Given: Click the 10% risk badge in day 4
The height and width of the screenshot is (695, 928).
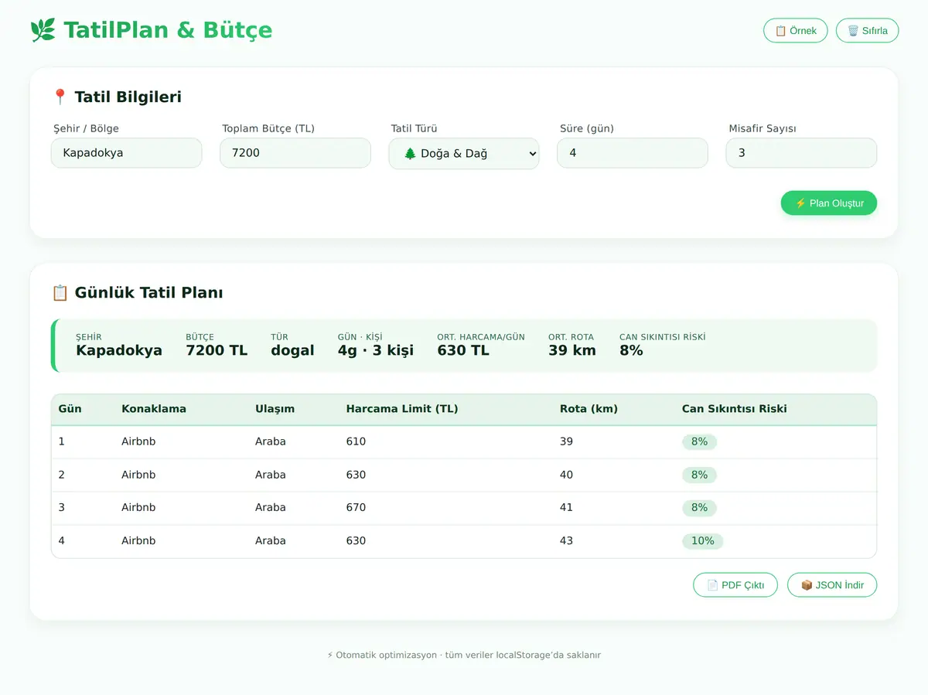Looking at the screenshot, I should (x=702, y=540).
